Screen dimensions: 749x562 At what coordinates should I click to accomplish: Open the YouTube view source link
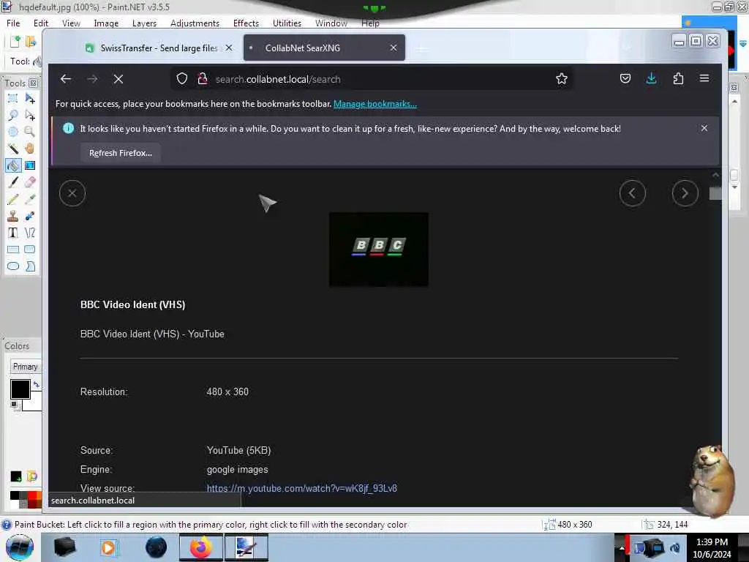pyautogui.click(x=302, y=488)
